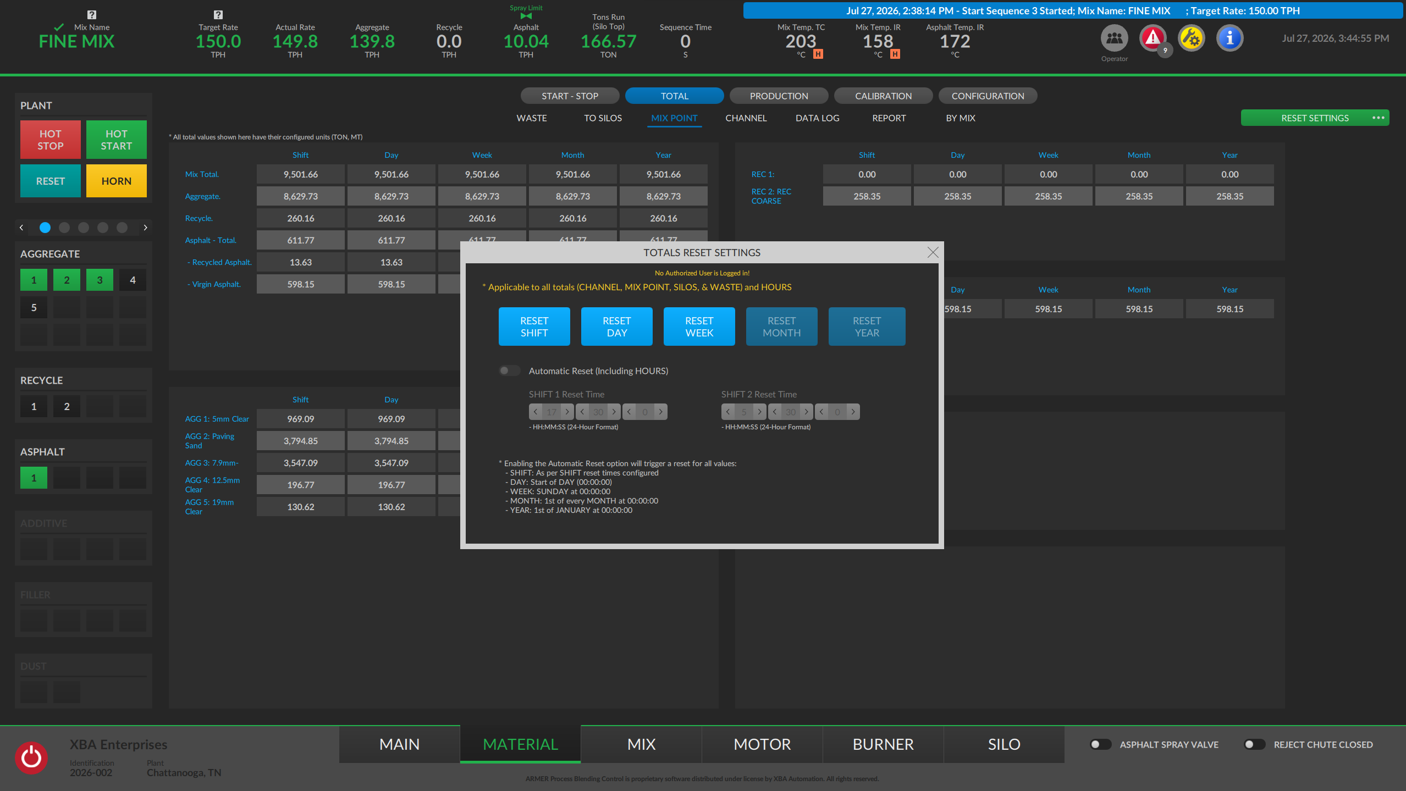Open the Operator user login icon
Image resolution: width=1406 pixels, height=791 pixels.
pyautogui.click(x=1114, y=38)
